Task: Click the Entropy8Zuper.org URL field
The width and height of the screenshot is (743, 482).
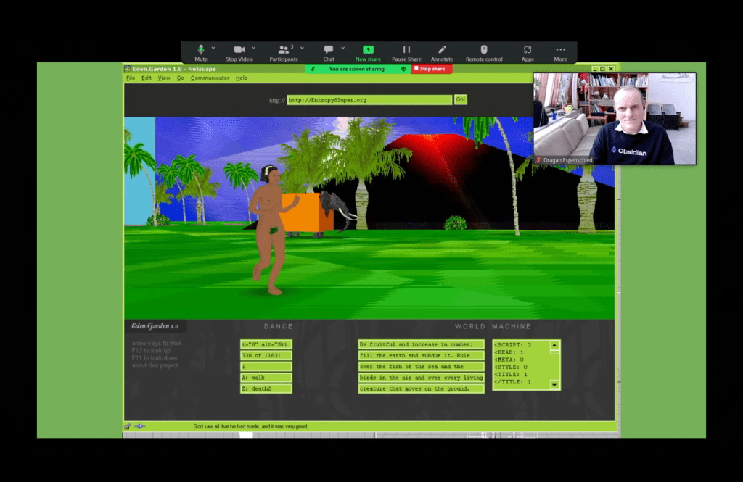Action: (x=369, y=100)
